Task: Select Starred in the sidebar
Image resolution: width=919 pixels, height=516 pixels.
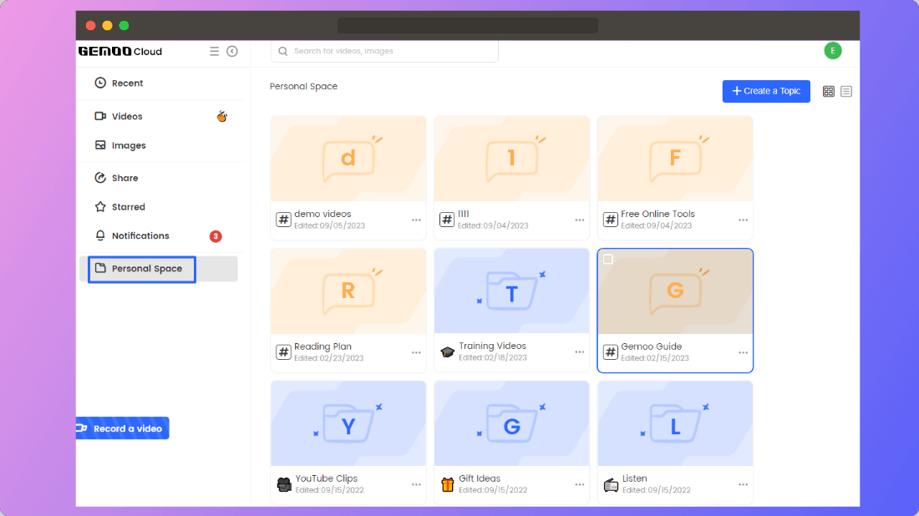Action: coord(128,207)
